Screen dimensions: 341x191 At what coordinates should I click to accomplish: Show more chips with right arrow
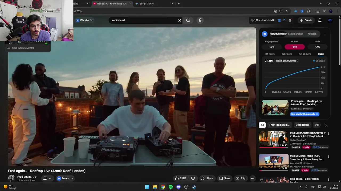(x=326, y=126)
